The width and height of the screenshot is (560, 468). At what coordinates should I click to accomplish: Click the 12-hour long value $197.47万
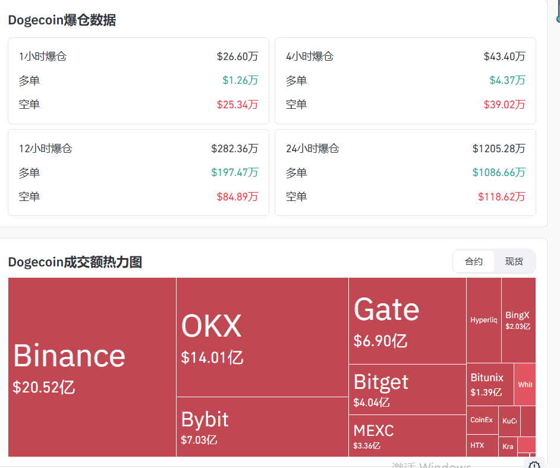pyautogui.click(x=235, y=172)
